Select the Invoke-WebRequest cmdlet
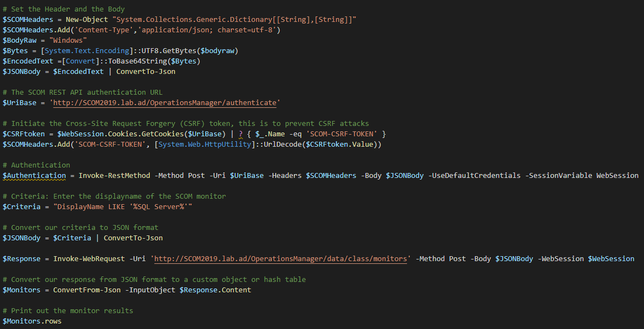Screen dimensions: 644x329 pyautogui.click(x=89, y=259)
